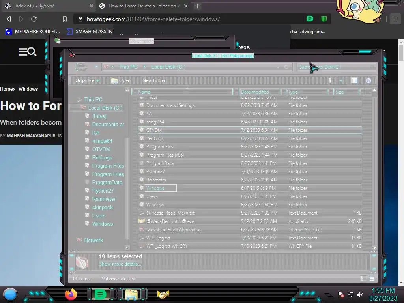Open the handshake icon in taskbar
The image size is (404, 303).
click(163, 294)
